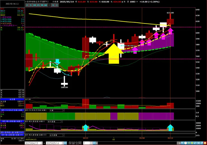Viewport: 207px width, 145px height.
Task: Click the date header 2025/05/14(三)
Action: point(12,4)
